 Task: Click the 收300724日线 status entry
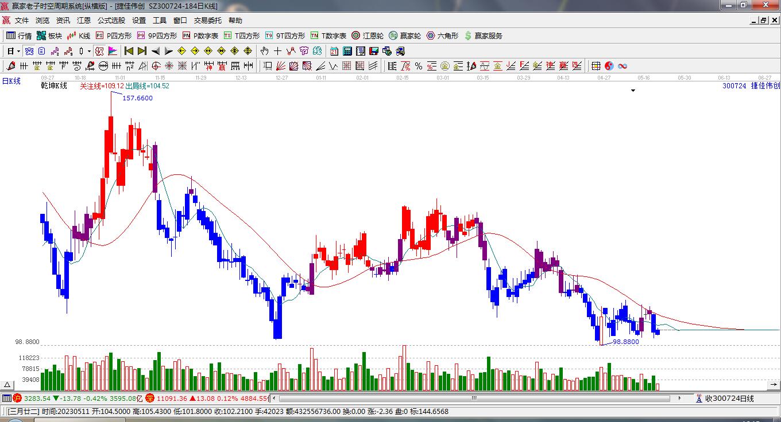[725, 398]
